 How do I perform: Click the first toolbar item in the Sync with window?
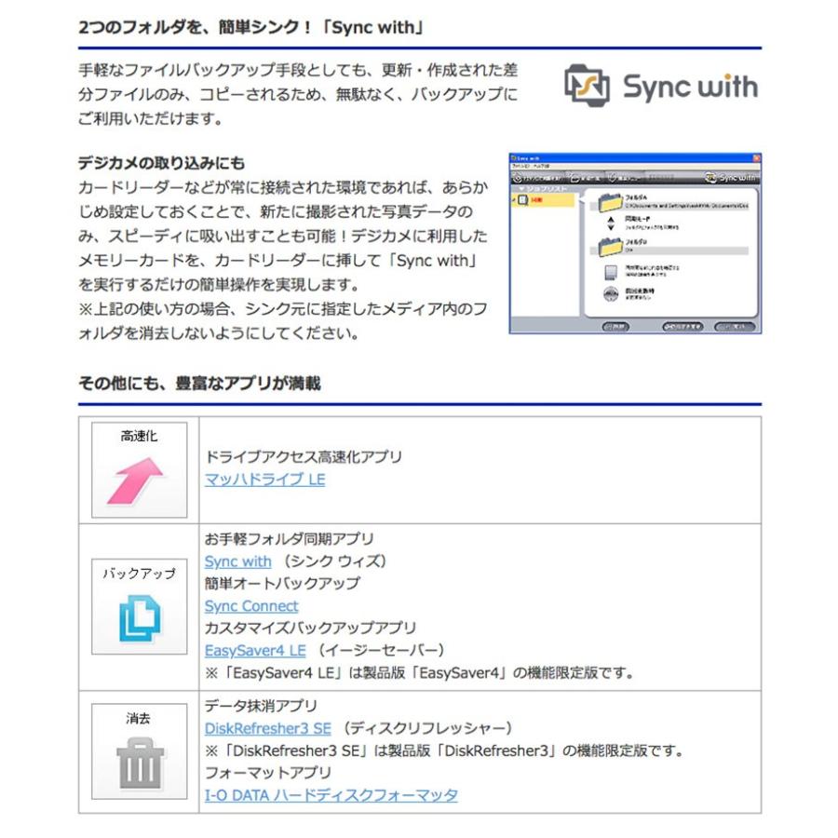[x=538, y=177]
